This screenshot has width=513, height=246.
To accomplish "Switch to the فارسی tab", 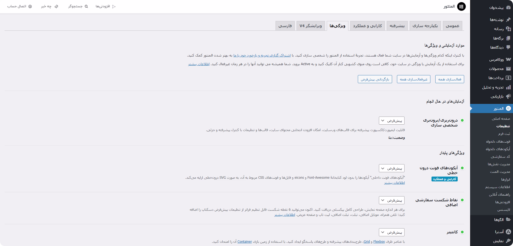I will pos(285,26).
